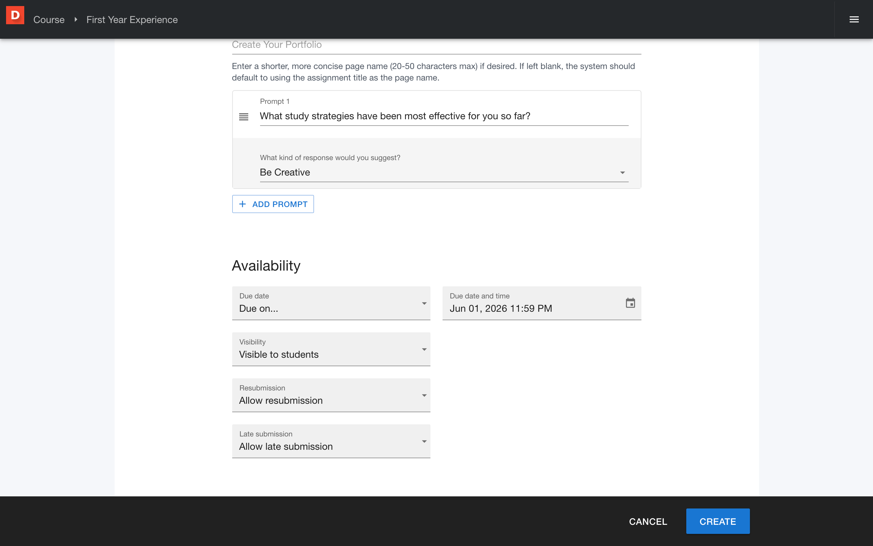
Task: Click the Due date and time field
Action: click(541, 303)
